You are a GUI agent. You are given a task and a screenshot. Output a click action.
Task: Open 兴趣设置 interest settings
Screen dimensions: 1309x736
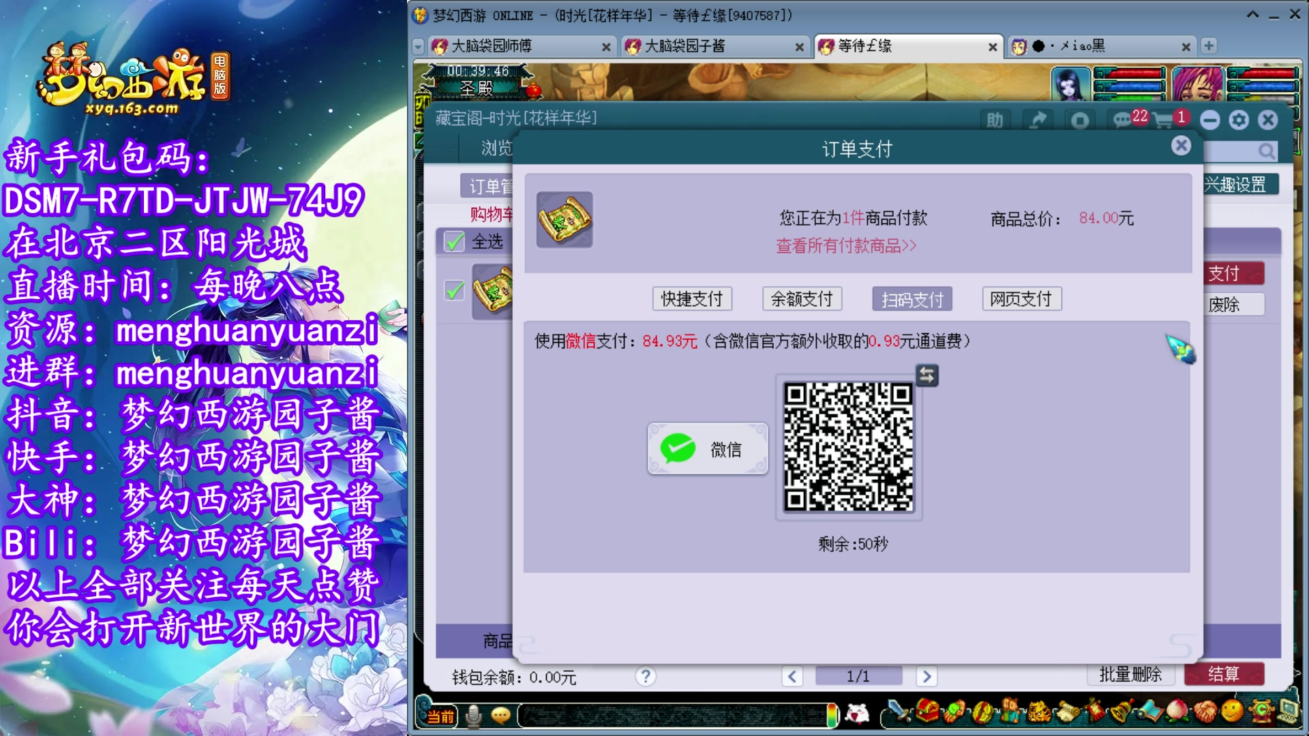click(x=1240, y=185)
